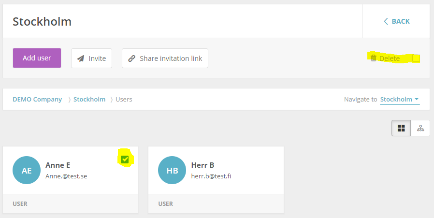Go to DEMO Company breadcrumb
Screen dimensions: 434x218
37,100
